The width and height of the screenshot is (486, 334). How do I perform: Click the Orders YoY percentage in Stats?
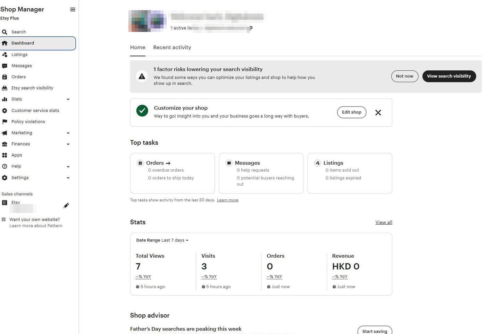(274, 277)
